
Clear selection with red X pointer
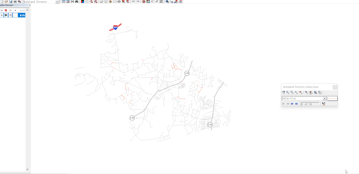click(300, 92)
